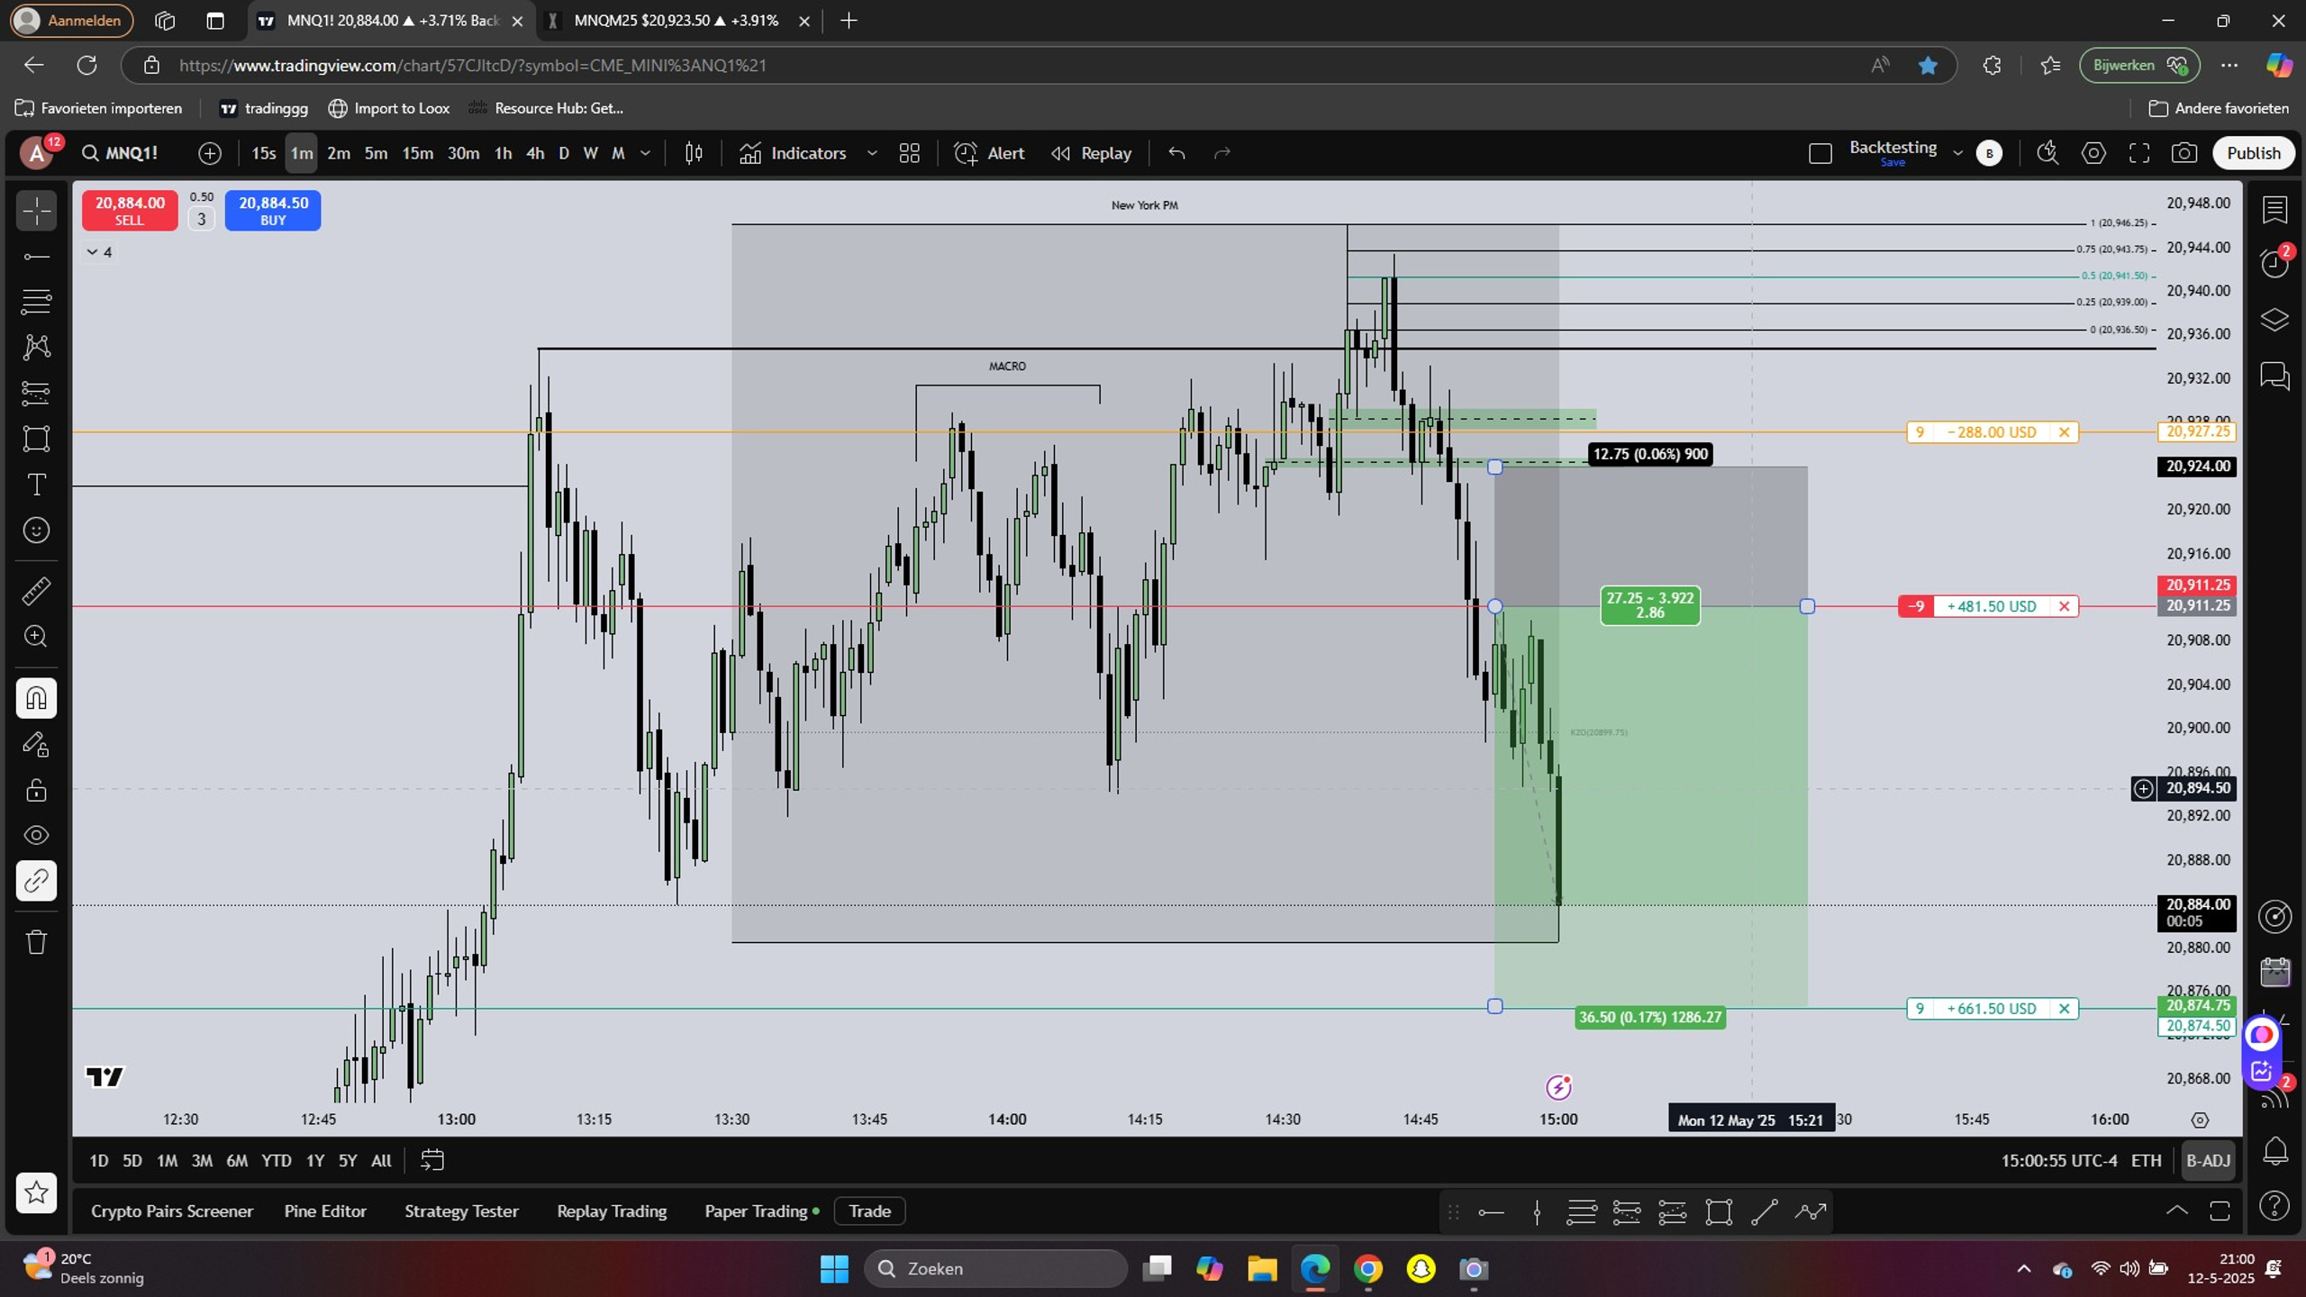Click the trash remove objects icon
This screenshot has height=1297, width=2306.
[36, 942]
